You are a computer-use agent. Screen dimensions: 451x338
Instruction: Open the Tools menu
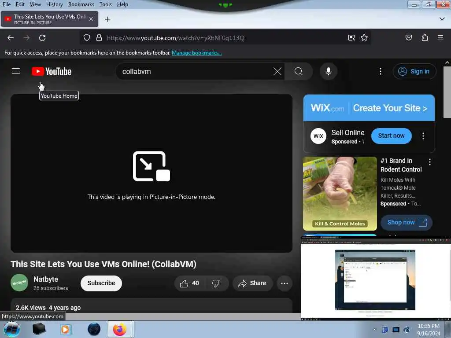106,4
